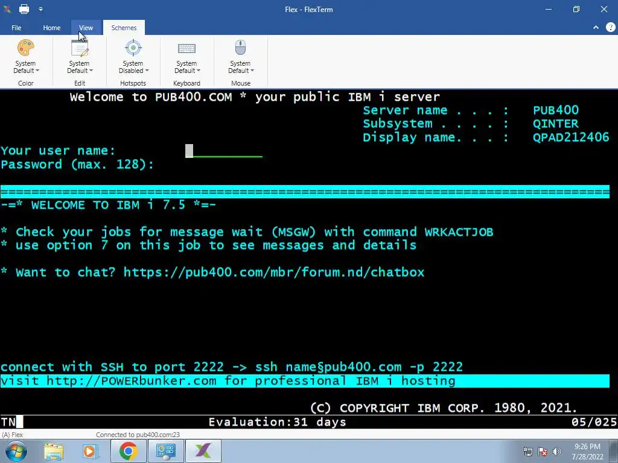Click the IBM copyright line
Viewport: 618px width, 463px height.
(x=444, y=408)
